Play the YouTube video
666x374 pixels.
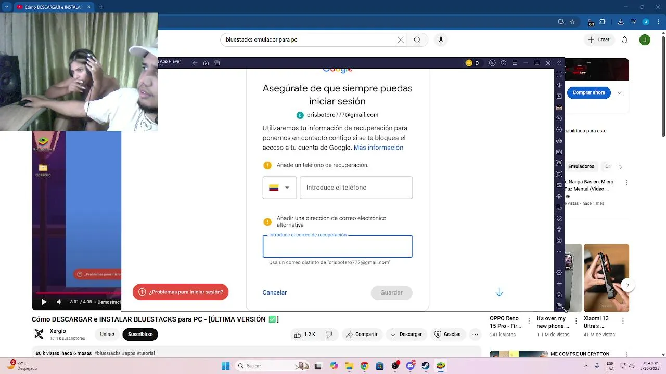coord(44,302)
